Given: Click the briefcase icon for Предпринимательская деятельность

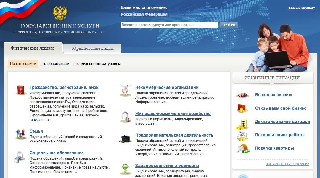Looking at the screenshot, I should tap(126, 138).
